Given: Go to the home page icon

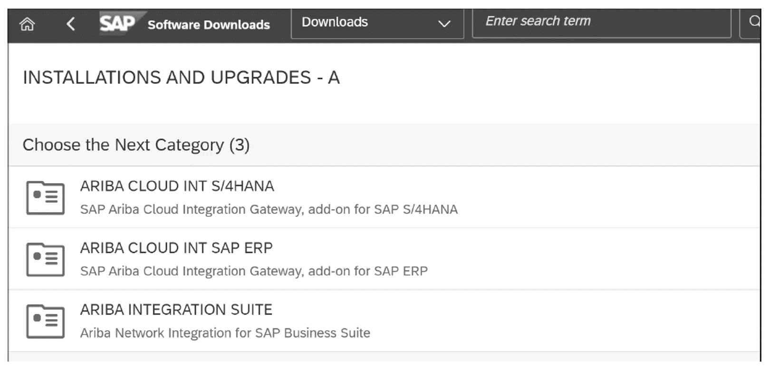Looking at the screenshot, I should click(x=27, y=24).
